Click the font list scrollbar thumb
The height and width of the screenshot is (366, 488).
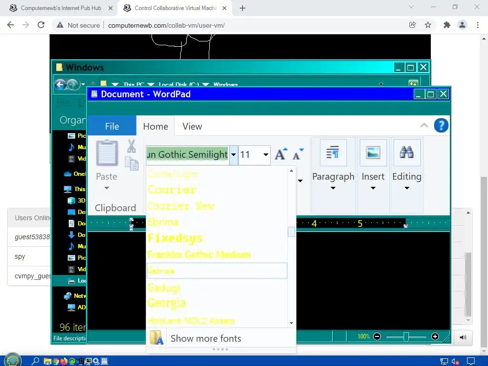(291, 232)
